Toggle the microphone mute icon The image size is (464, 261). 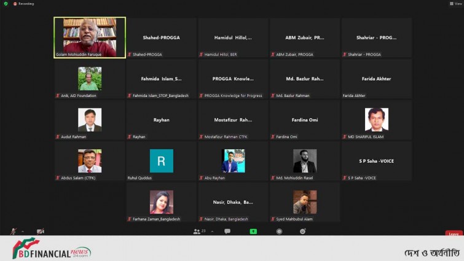tap(13, 232)
